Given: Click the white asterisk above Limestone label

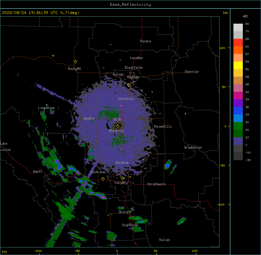Looking at the screenshot, I should click(x=47, y=105).
